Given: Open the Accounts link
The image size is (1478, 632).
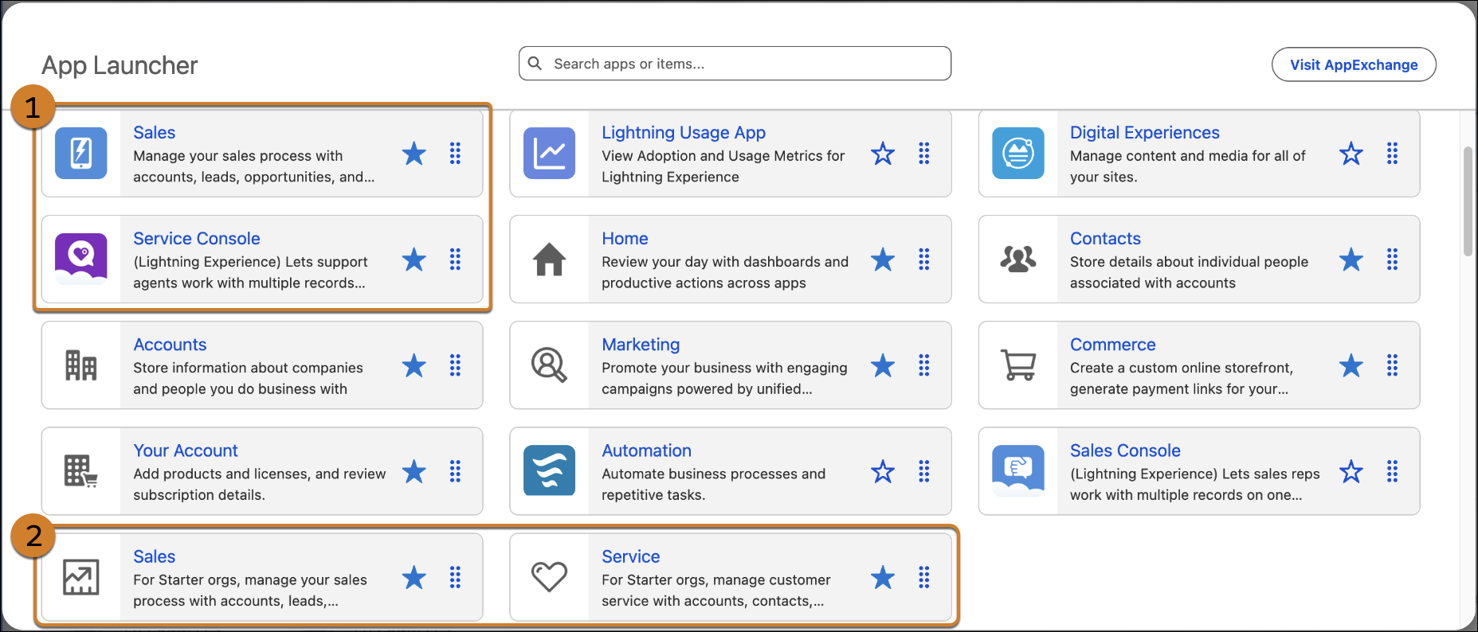Looking at the screenshot, I should pyautogui.click(x=170, y=344).
